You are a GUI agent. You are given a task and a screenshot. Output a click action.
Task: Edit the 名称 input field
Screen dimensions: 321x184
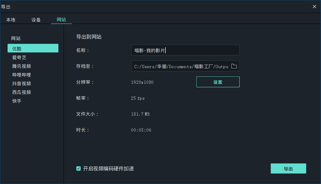185,50
